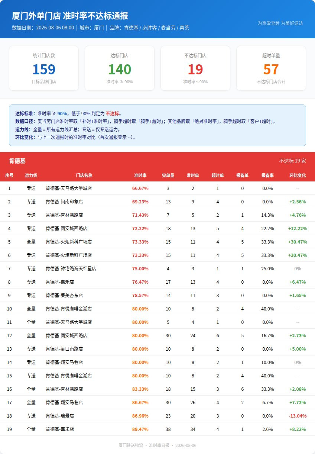Click the 完单量 value 23
Screen dimensions: 315x454
coord(168,416)
